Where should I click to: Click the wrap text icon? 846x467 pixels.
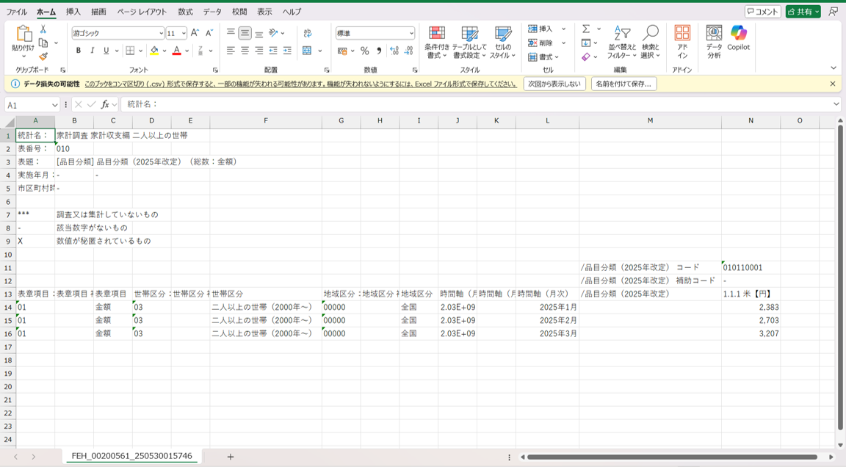[x=308, y=33]
